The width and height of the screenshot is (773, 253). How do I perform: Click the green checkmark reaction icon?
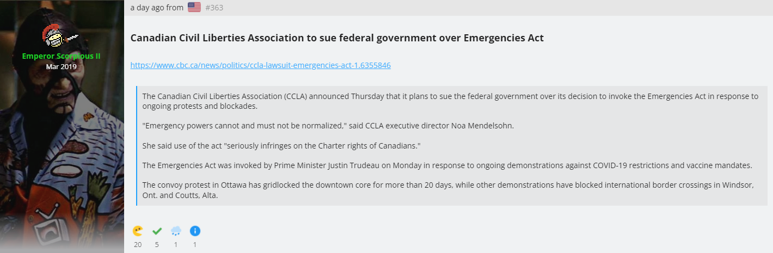point(157,231)
